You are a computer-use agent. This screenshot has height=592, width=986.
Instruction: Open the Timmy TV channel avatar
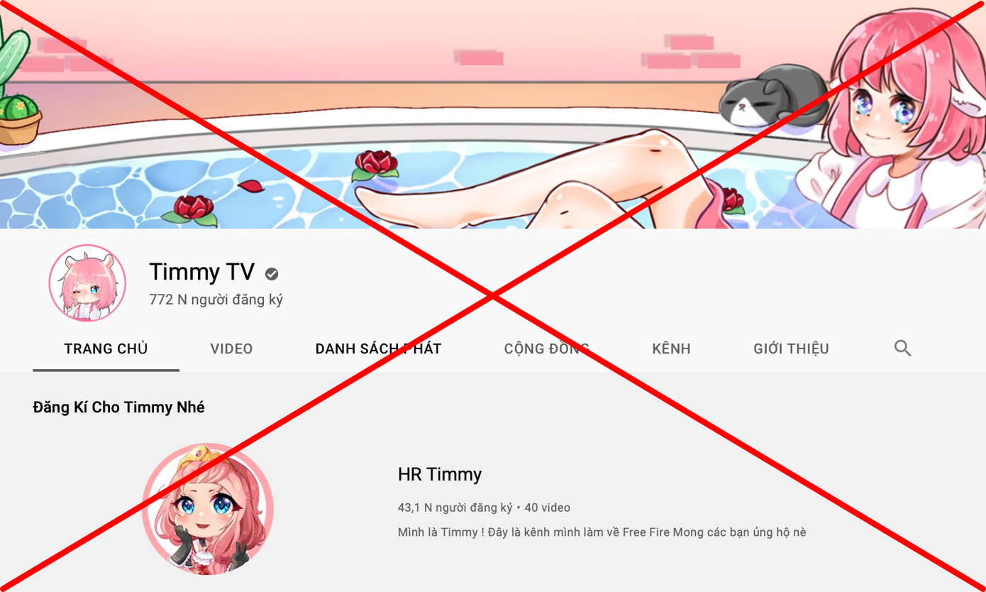[x=87, y=283]
